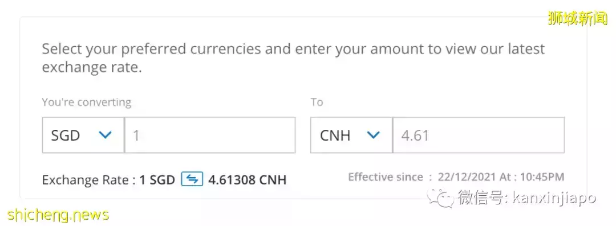The width and height of the screenshot is (616, 226).
Task: Click the 狮城新闻 yellow watermark text
Action: pos(577,19)
